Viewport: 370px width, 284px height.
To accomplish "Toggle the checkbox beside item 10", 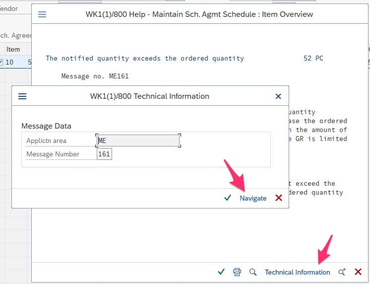I will click(x=1, y=63).
